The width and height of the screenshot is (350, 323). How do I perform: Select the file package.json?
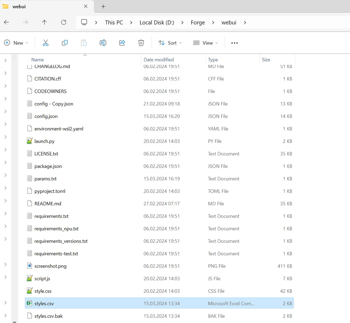[x=48, y=166]
